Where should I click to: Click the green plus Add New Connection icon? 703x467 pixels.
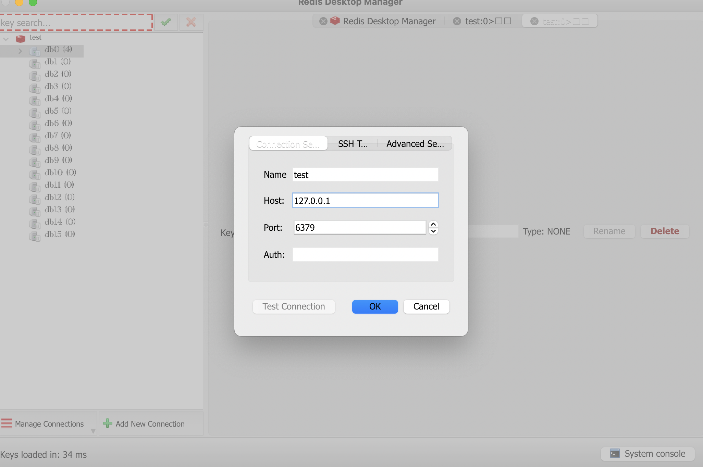108,424
